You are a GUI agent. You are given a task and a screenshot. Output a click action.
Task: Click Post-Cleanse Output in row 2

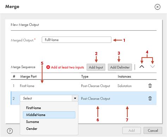[95, 99]
